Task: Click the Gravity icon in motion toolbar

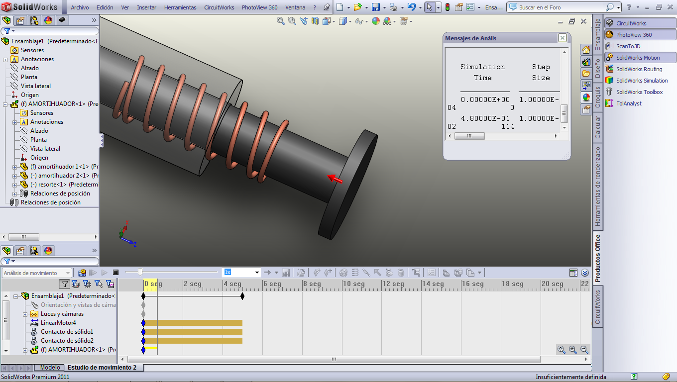Action: [x=401, y=273]
